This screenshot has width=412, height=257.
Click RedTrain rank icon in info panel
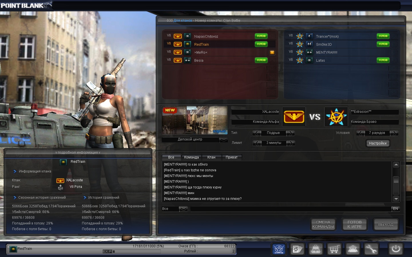(x=63, y=162)
